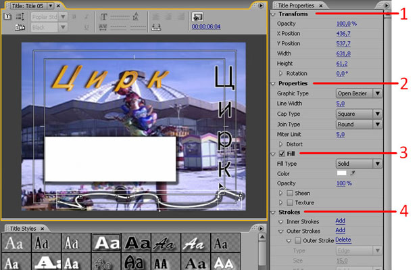Viewport: 419px width, 270px height.
Task: Align text center with the center-align icon
Action: [x=169, y=17]
